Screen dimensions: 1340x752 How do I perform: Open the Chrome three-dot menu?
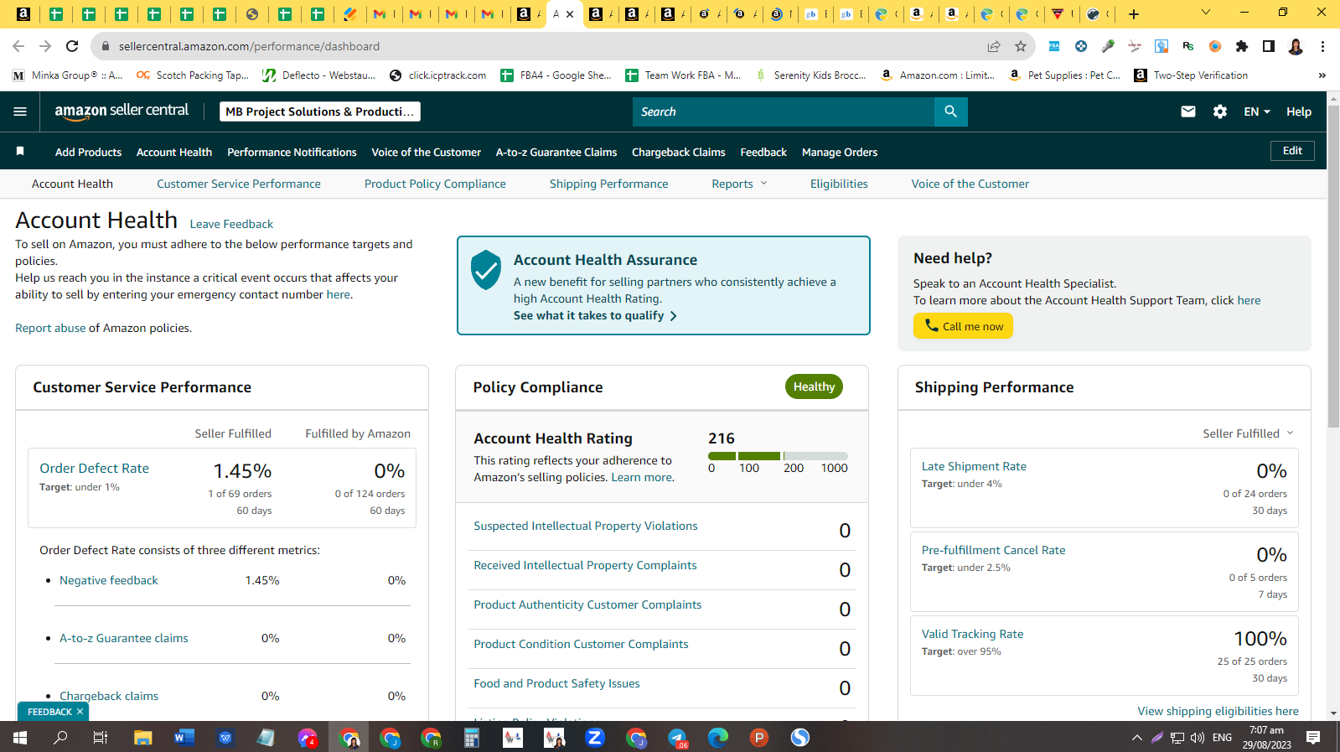click(1322, 46)
